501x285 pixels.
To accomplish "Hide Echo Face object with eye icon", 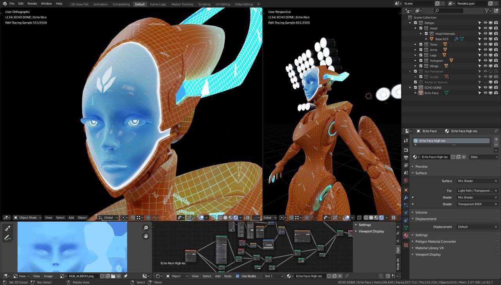I will tap(485, 93).
